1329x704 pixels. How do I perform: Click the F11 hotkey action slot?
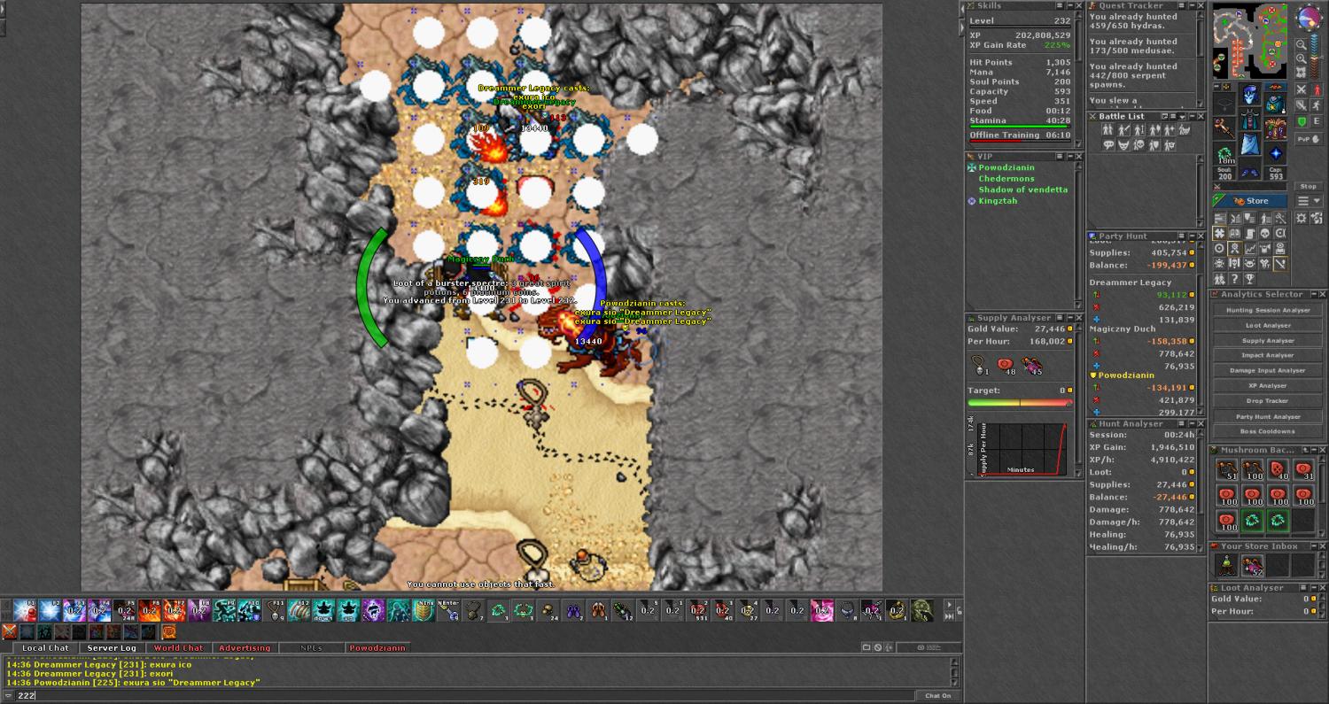[275, 610]
